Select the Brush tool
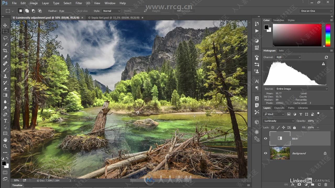335x188 pixels. [x=5, y=70]
